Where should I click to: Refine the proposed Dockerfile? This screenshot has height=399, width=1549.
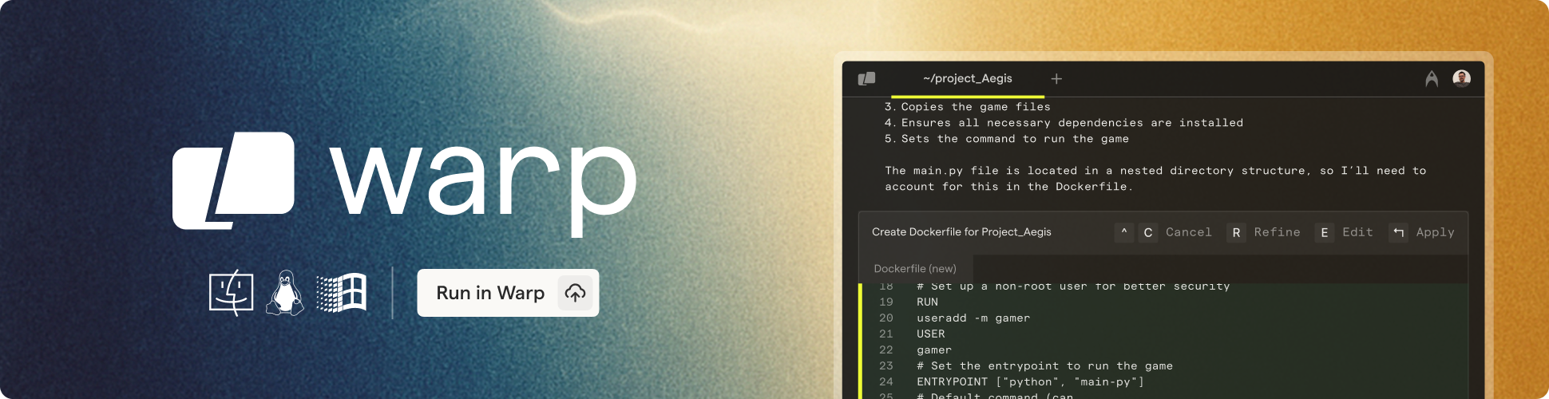(1277, 232)
